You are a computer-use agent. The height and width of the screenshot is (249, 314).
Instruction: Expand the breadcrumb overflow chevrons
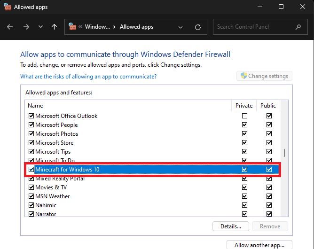point(81,27)
